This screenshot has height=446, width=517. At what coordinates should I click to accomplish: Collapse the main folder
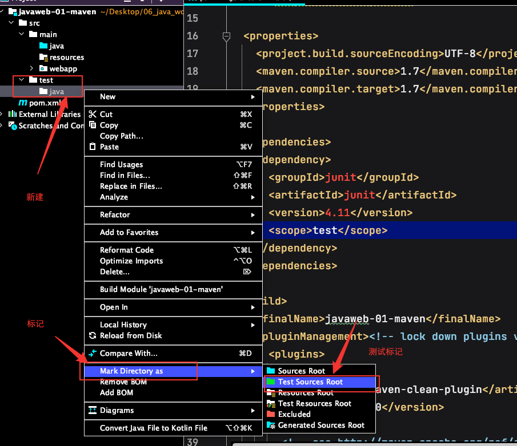point(22,34)
